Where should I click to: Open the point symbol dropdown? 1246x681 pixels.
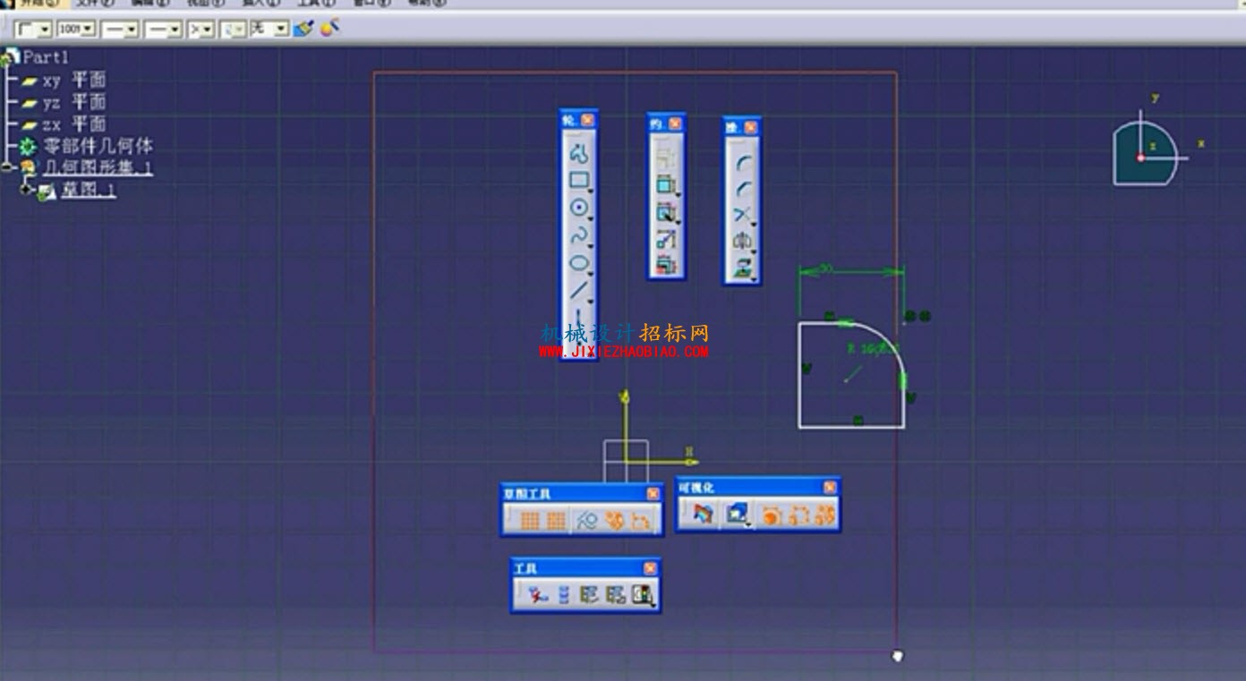pyautogui.click(x=201, y=30)
